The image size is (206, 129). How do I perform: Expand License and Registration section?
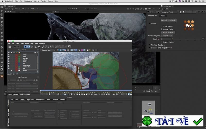(x=149, y=48)
